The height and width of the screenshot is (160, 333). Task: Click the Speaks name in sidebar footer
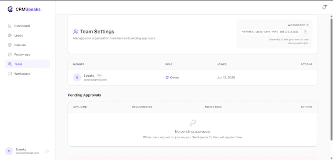click(x=21, y=150)
